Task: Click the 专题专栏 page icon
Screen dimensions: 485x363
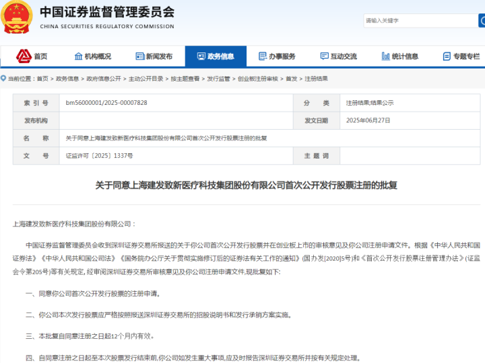Action: pyautogui.click(x=447, y=56)
